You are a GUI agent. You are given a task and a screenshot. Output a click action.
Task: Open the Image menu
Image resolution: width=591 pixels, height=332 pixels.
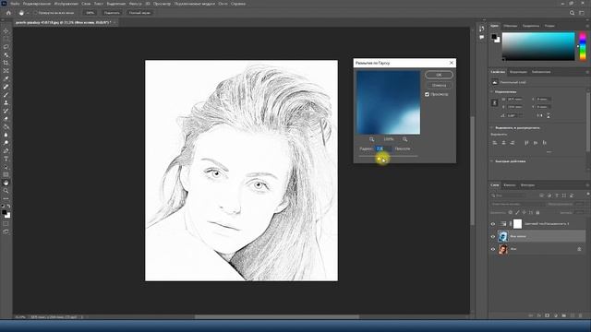click(66, 4)
